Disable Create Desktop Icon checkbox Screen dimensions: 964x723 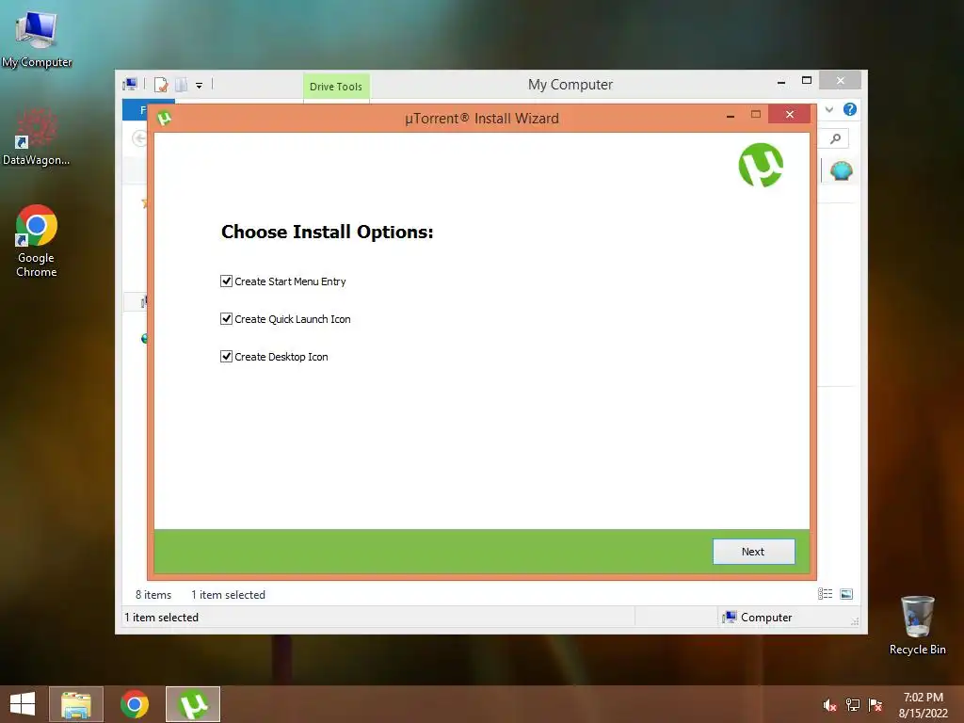(226, 356)
